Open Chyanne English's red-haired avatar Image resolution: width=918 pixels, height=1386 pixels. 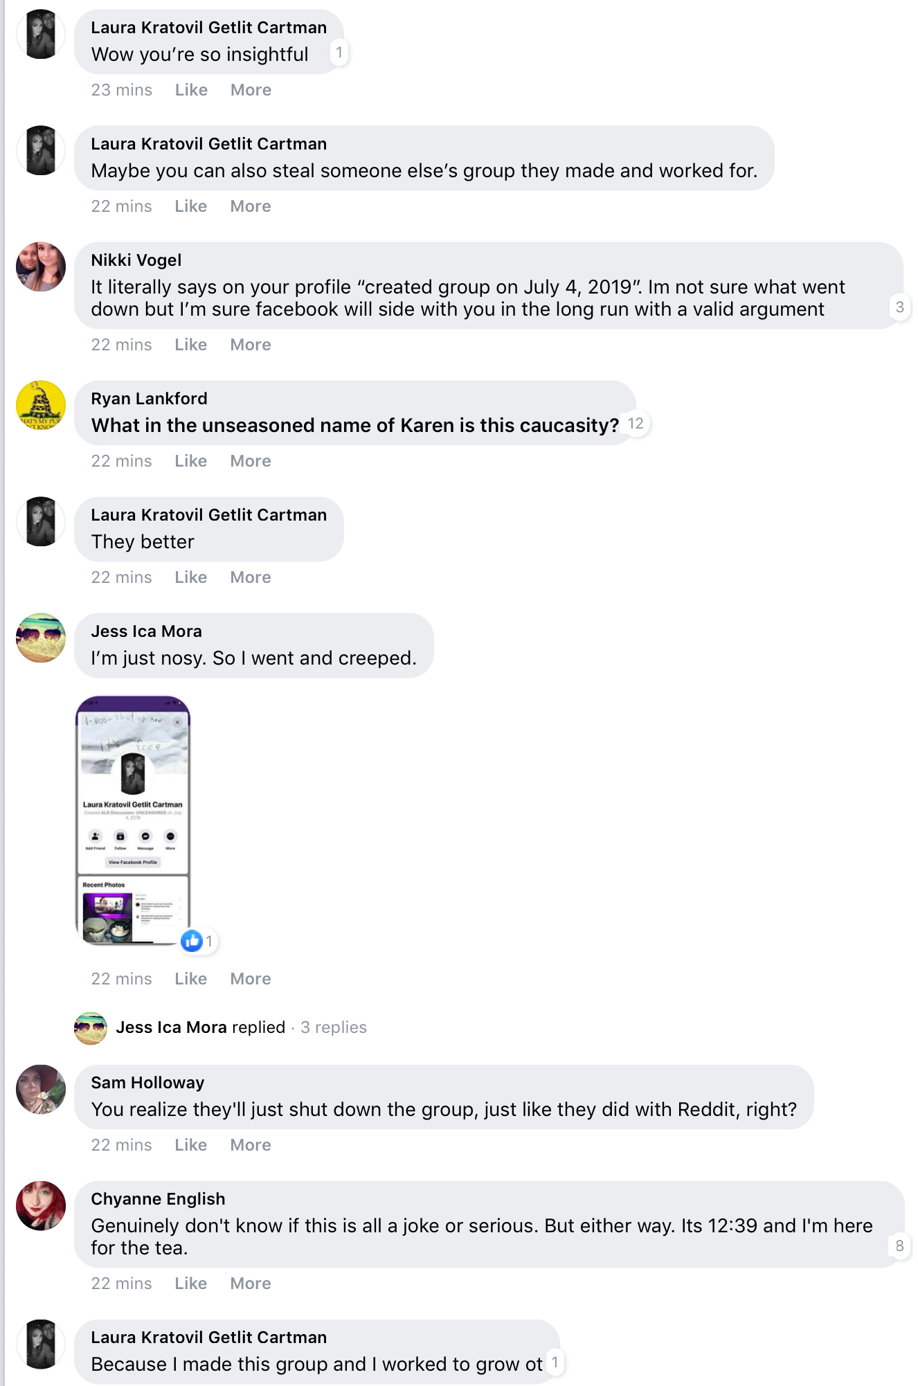click(x=41, y=1205)
